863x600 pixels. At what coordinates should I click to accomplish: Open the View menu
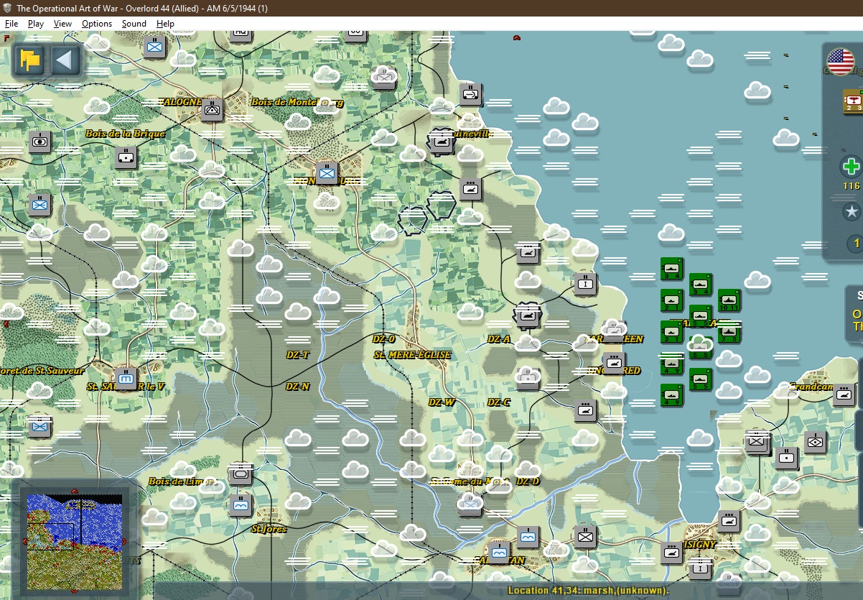63,24
